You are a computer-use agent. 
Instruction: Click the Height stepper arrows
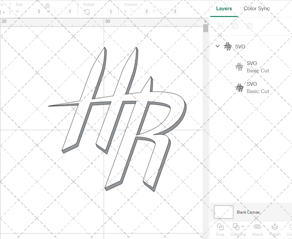70,12
